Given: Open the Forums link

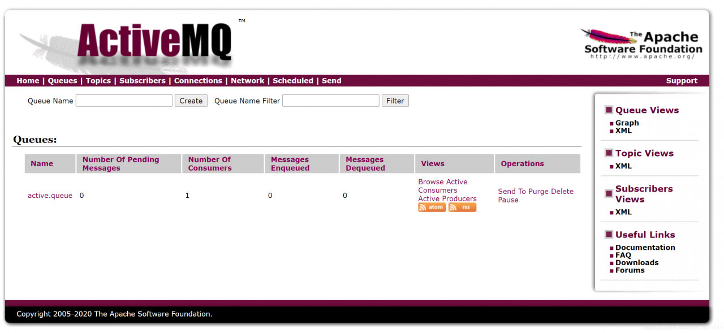Looking at the screenshot, I should (x=630, y=270).
